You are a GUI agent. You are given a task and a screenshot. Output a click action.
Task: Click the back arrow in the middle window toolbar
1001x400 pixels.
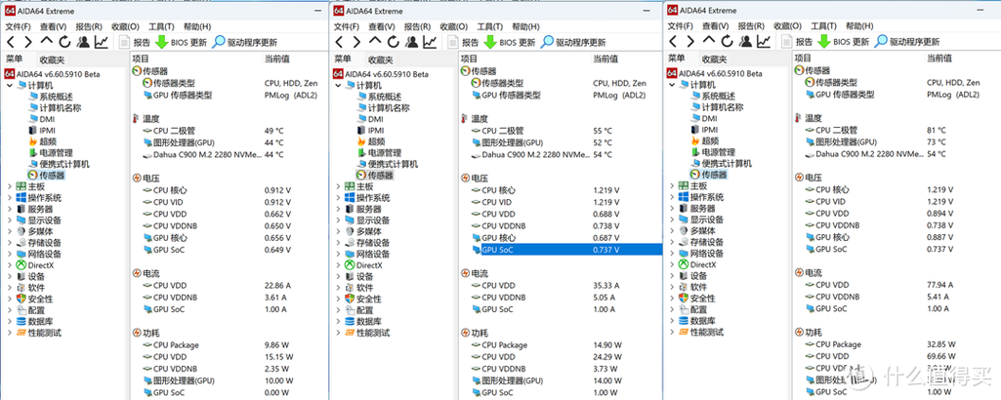pos(341,42)
